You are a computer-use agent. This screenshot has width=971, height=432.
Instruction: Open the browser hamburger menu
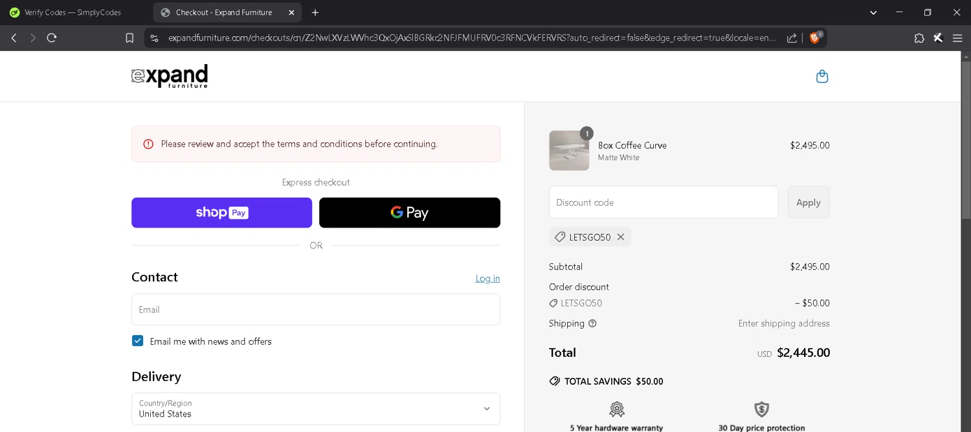coord(957,38)
